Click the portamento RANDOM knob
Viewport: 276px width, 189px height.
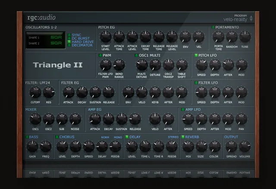click(232, 37)
